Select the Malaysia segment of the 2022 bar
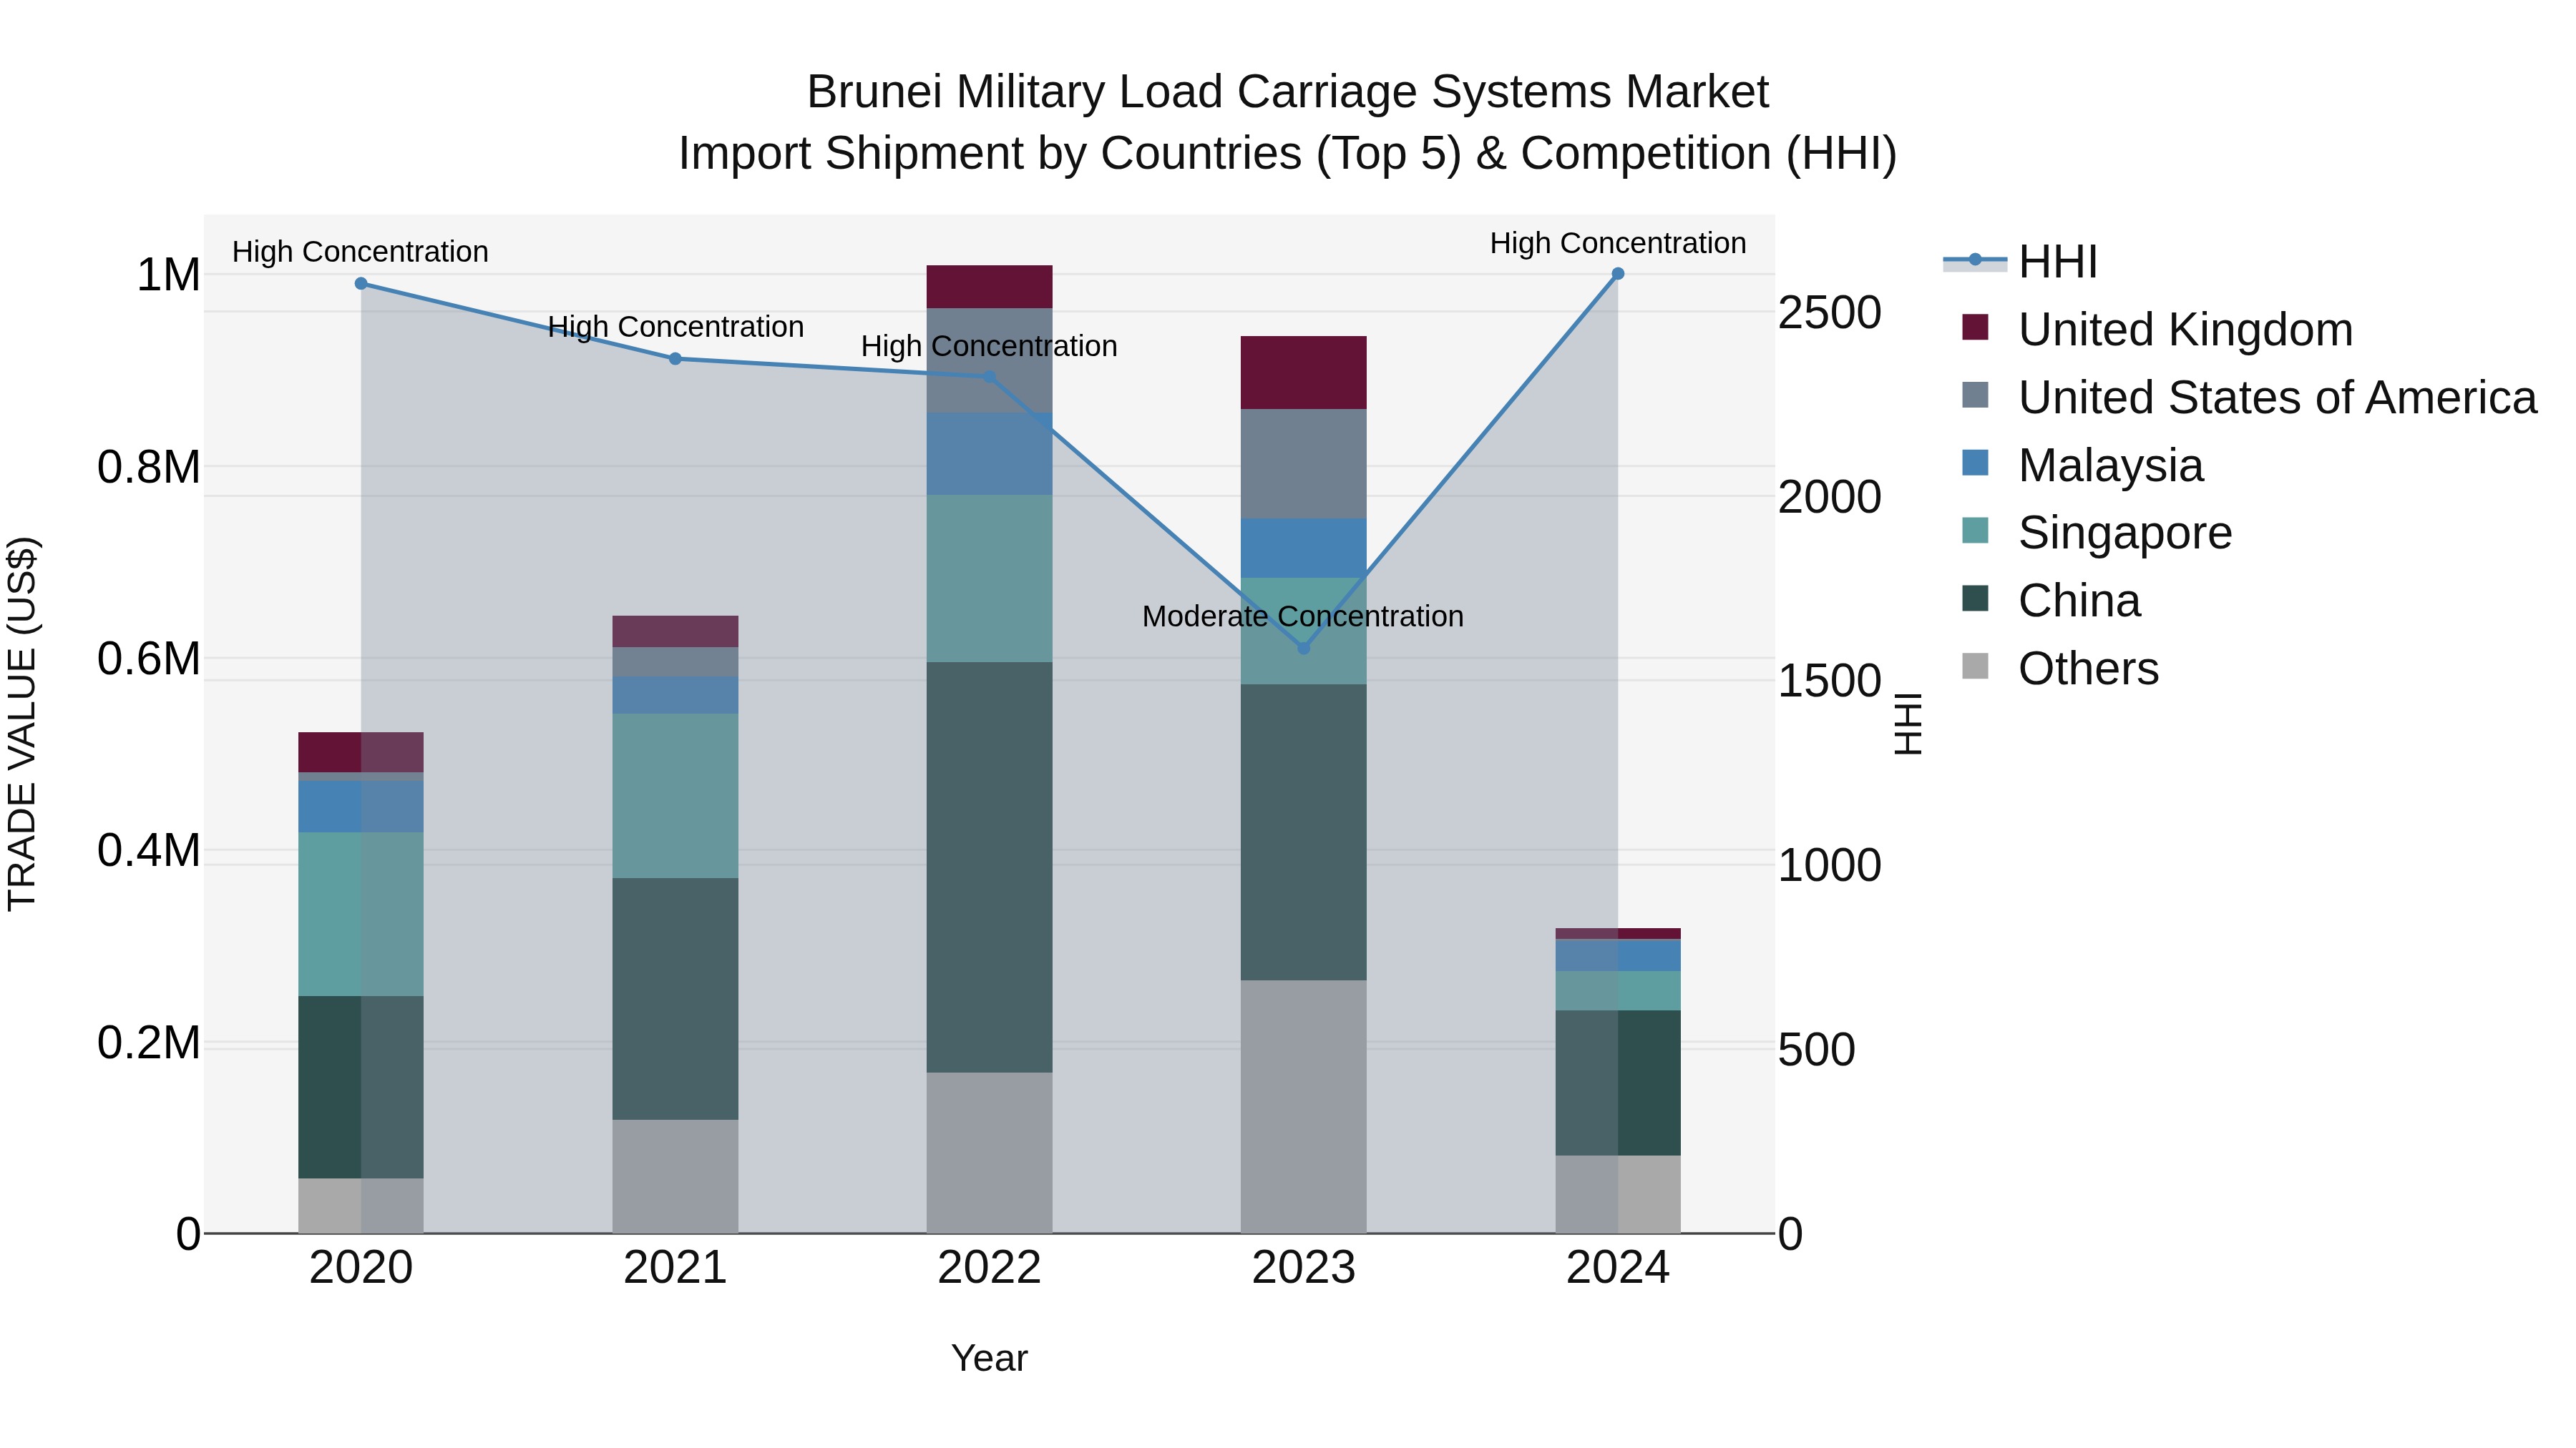The image size is (2576, 1448). [989, 453]
